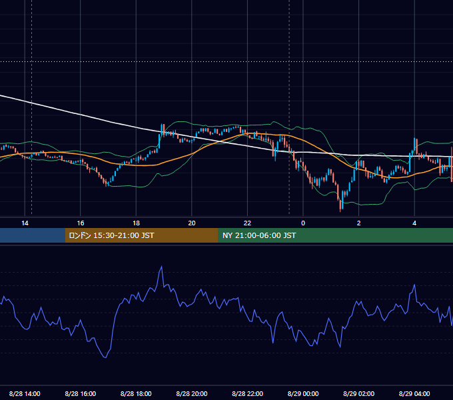Click the hour label 14 on price axis

25,223
